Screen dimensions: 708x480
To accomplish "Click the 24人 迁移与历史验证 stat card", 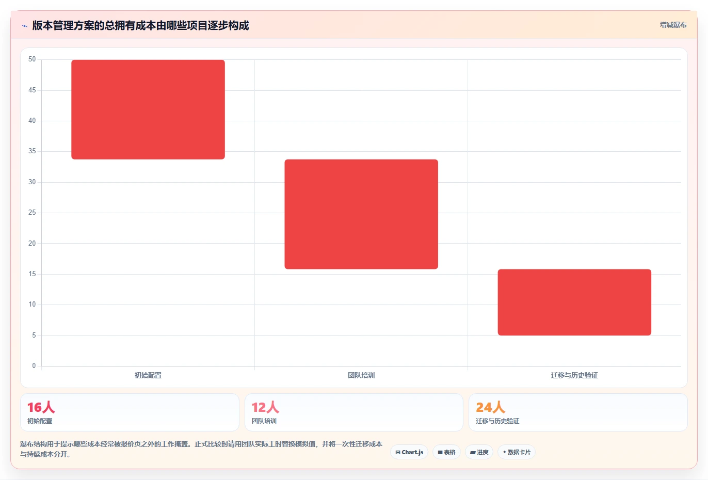I will [x=578, y=412].
